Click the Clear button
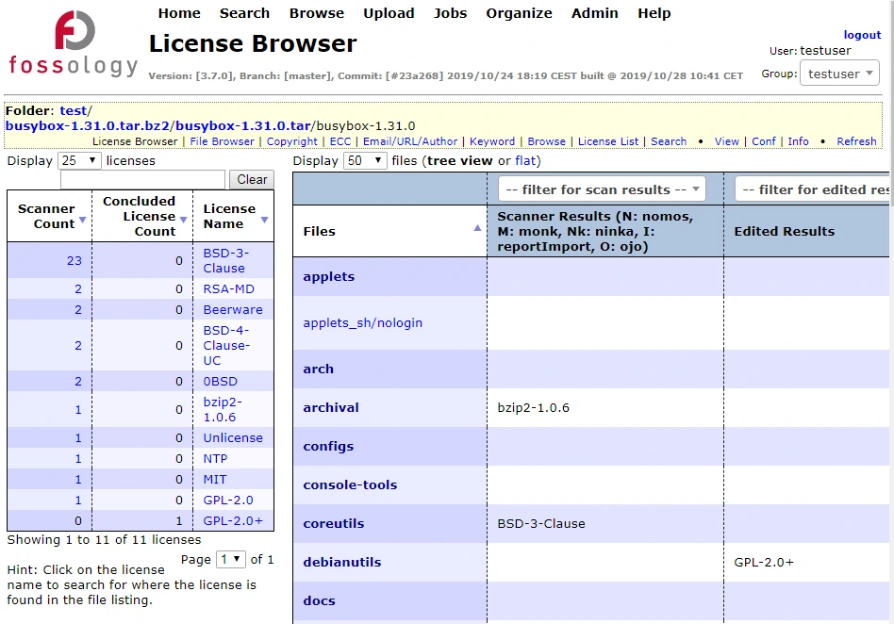894x624 pixels. (x=252, y=179)
